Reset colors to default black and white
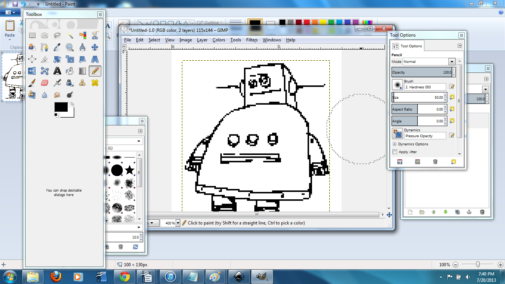 coord(57,115)
